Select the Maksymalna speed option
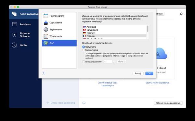 (84, 50)
